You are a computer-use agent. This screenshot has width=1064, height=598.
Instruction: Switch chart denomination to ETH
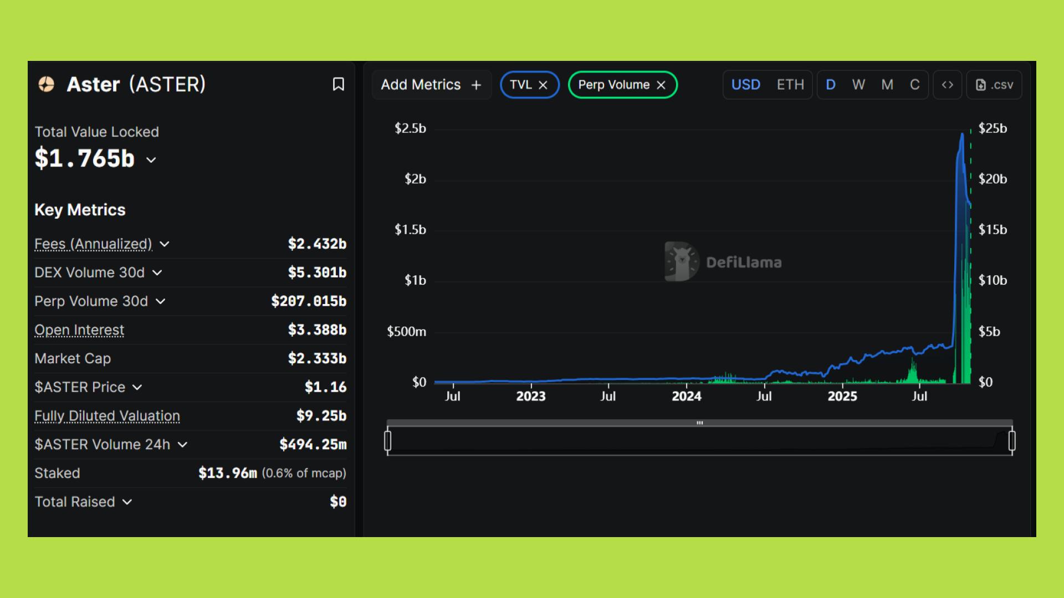point(790,85)
